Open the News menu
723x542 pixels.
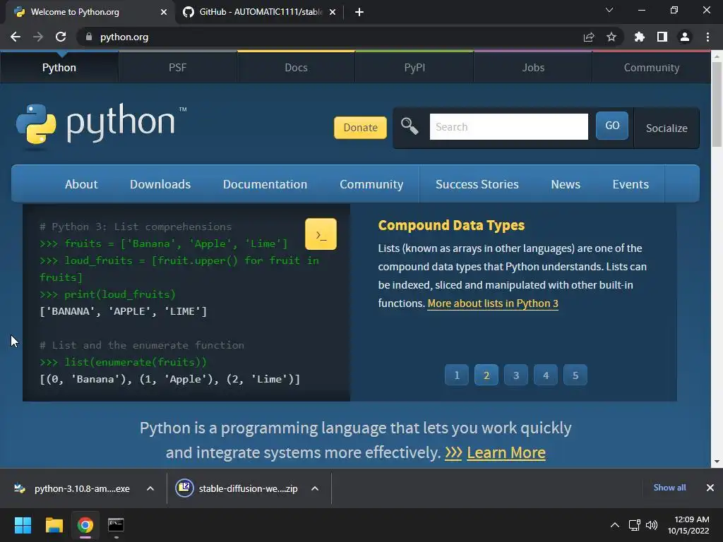[x=566, y=184]
